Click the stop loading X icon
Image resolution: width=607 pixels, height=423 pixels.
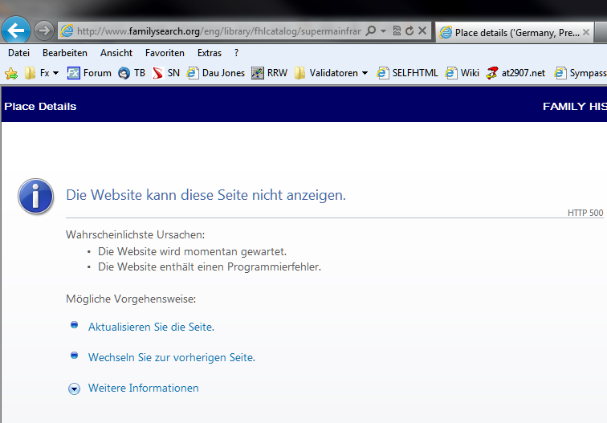(422, 31)
